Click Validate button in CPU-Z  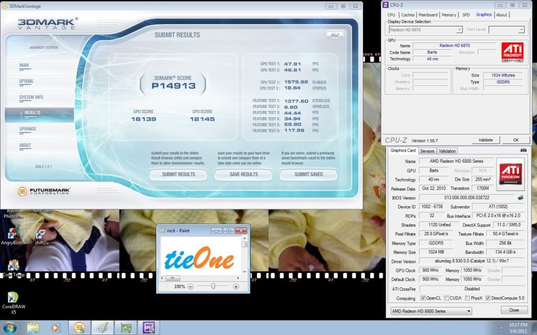click(x=486, y=140)
